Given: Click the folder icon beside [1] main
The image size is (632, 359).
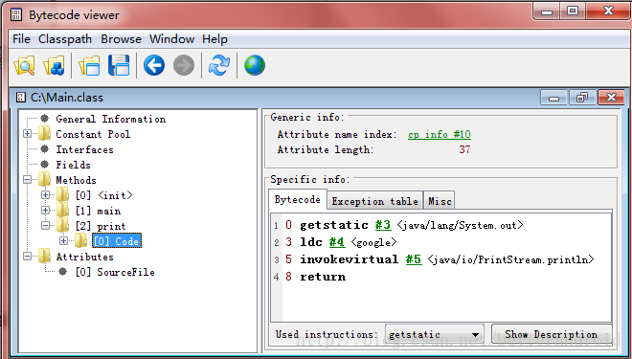Looking at the screenshot, I should click(x=62, y=210).
